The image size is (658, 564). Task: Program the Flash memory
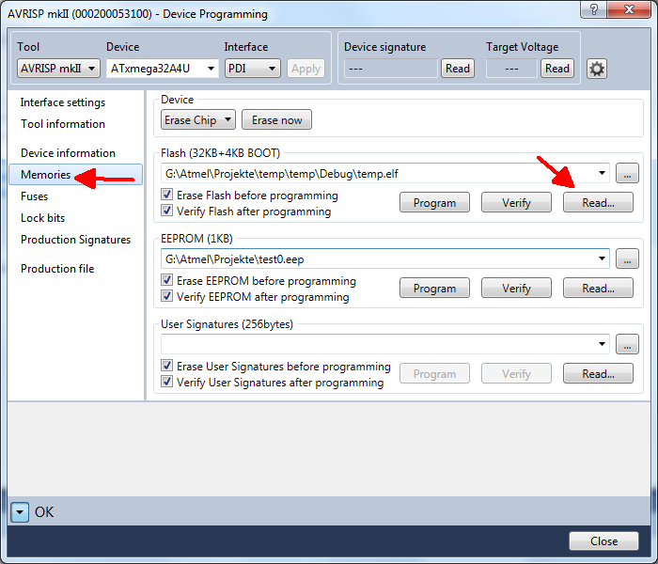pos(434,203)
